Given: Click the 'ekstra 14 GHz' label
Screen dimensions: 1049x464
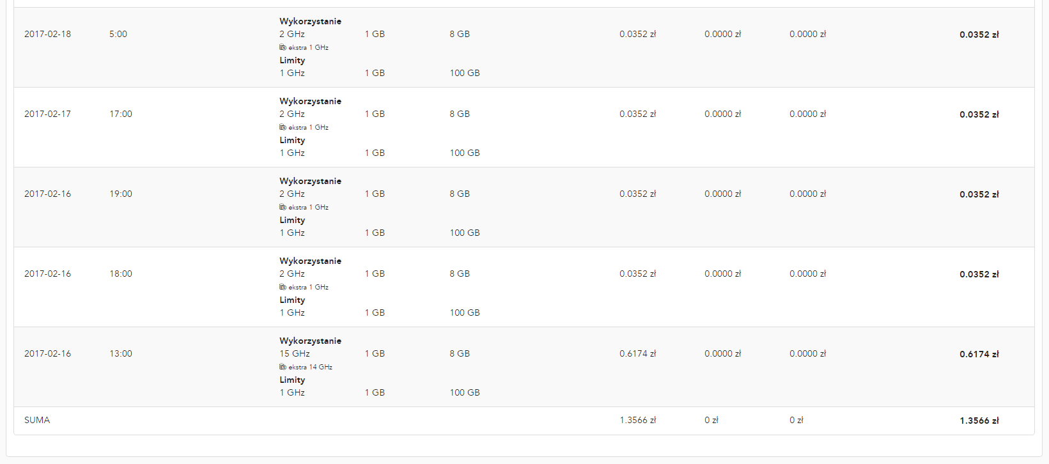Looking at the screenshot, I should [310, 367].
